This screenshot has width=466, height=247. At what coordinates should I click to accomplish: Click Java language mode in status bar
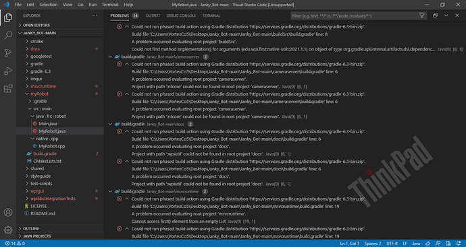pos(416,244)
